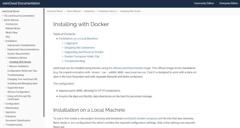
Task: Open Enterprise sidebar section
Action: [x=11, y=116]
